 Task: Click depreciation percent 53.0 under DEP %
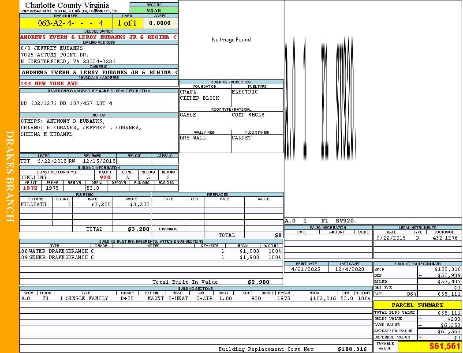point(93,188)
